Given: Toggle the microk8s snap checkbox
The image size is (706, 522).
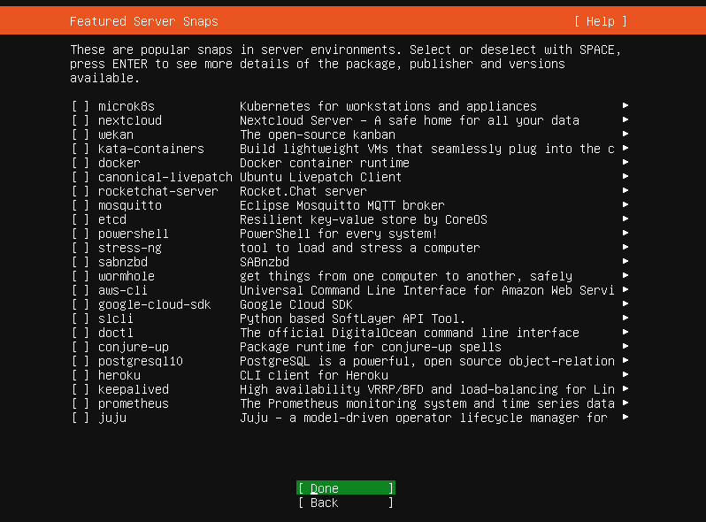Looking at the screenshot, I should point(81,106).
